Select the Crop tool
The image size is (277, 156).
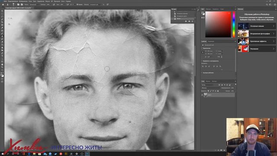point(2,22)
